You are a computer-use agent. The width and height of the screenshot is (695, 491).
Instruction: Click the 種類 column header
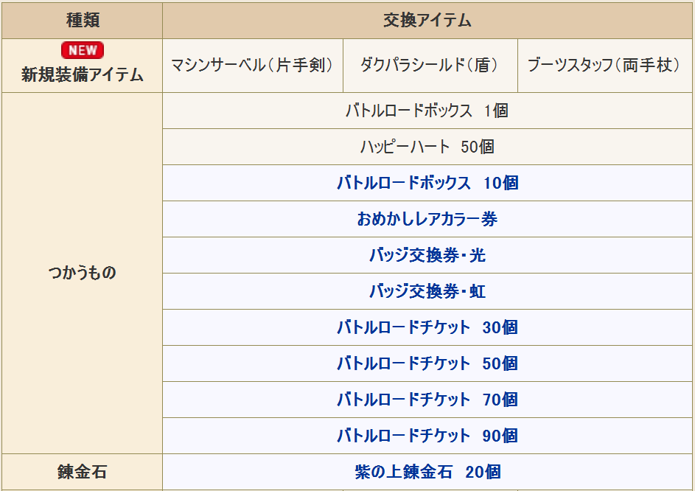pos(83,21)
